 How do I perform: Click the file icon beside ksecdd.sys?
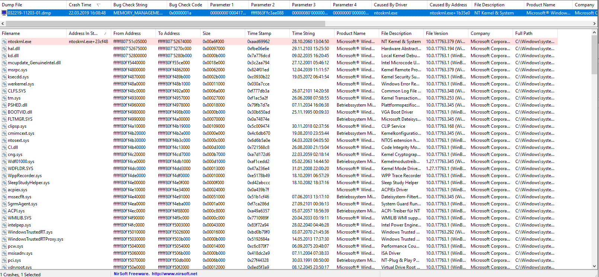pyautogui.click(x=4, y=77)
